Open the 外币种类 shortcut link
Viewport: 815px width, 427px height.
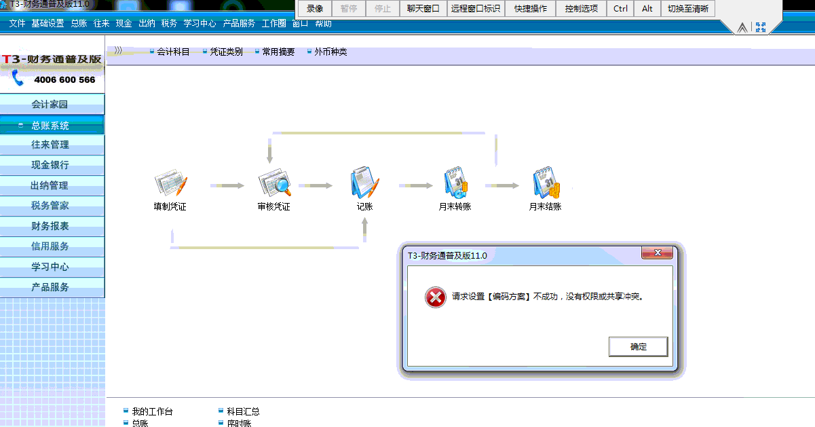tap(330, 52)
